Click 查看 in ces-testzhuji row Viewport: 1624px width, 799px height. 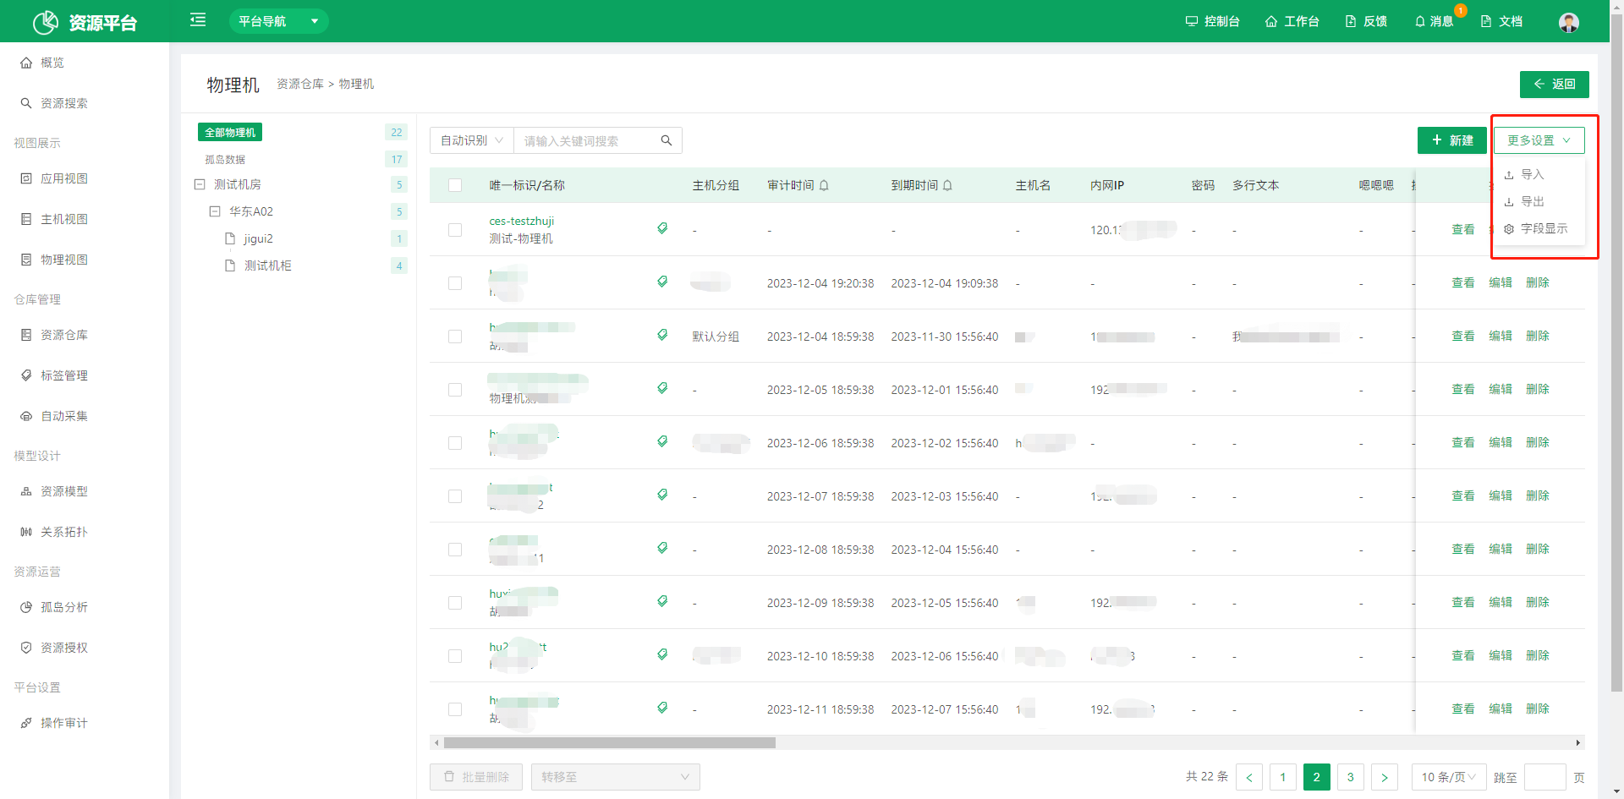point(1463,229)
